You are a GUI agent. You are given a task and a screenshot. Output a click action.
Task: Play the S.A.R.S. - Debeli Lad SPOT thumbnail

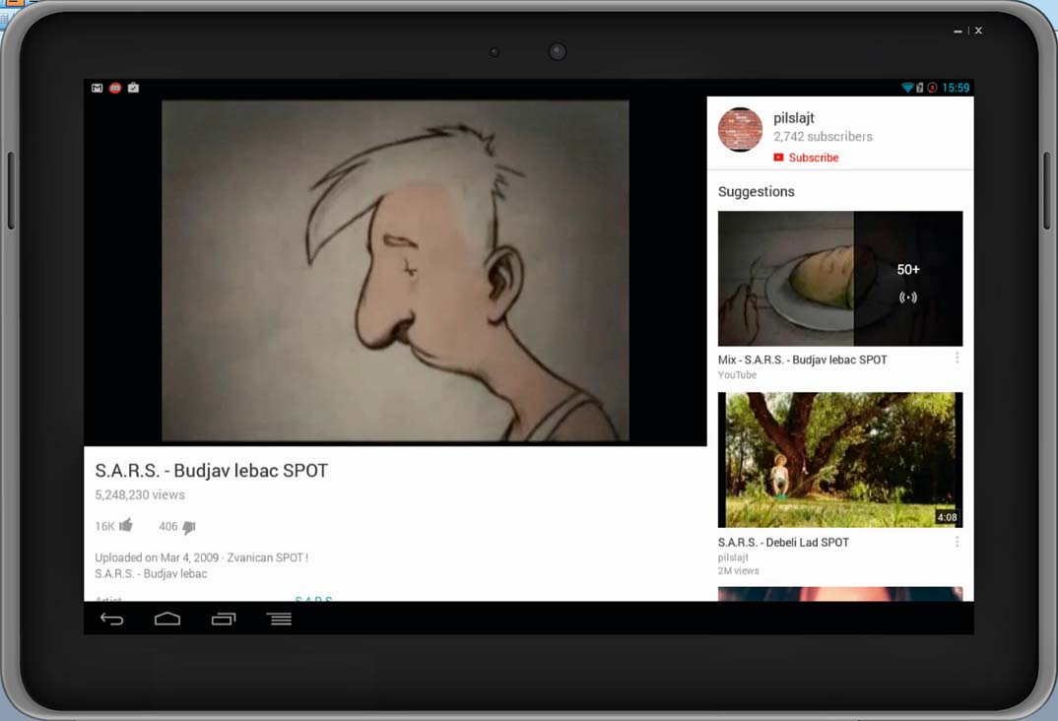click(x=840, y=460)
